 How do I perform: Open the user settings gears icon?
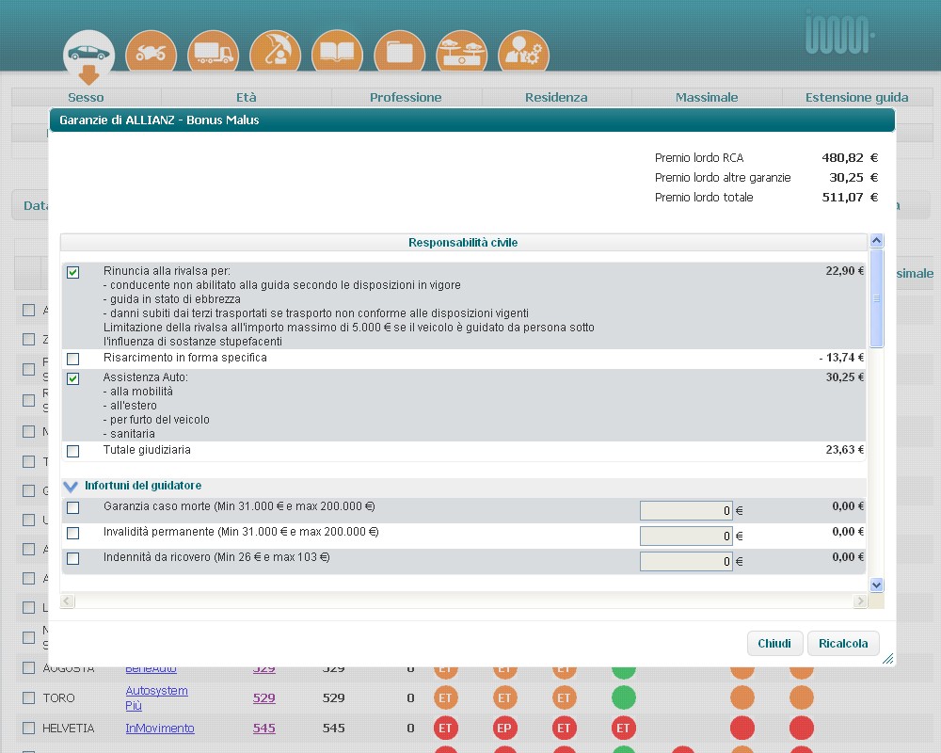524,54
